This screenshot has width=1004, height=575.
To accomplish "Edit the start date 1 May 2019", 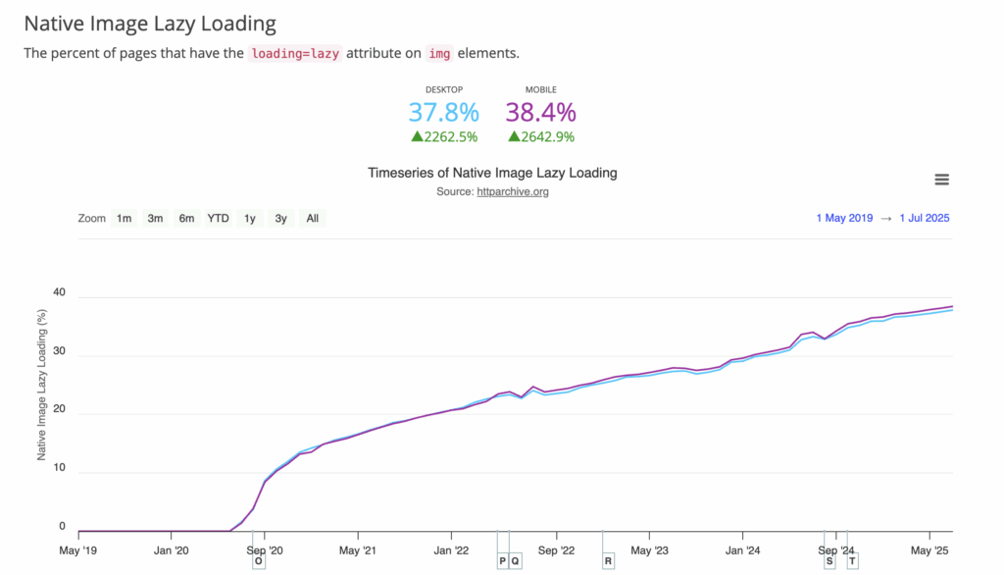I will [844, 218].
